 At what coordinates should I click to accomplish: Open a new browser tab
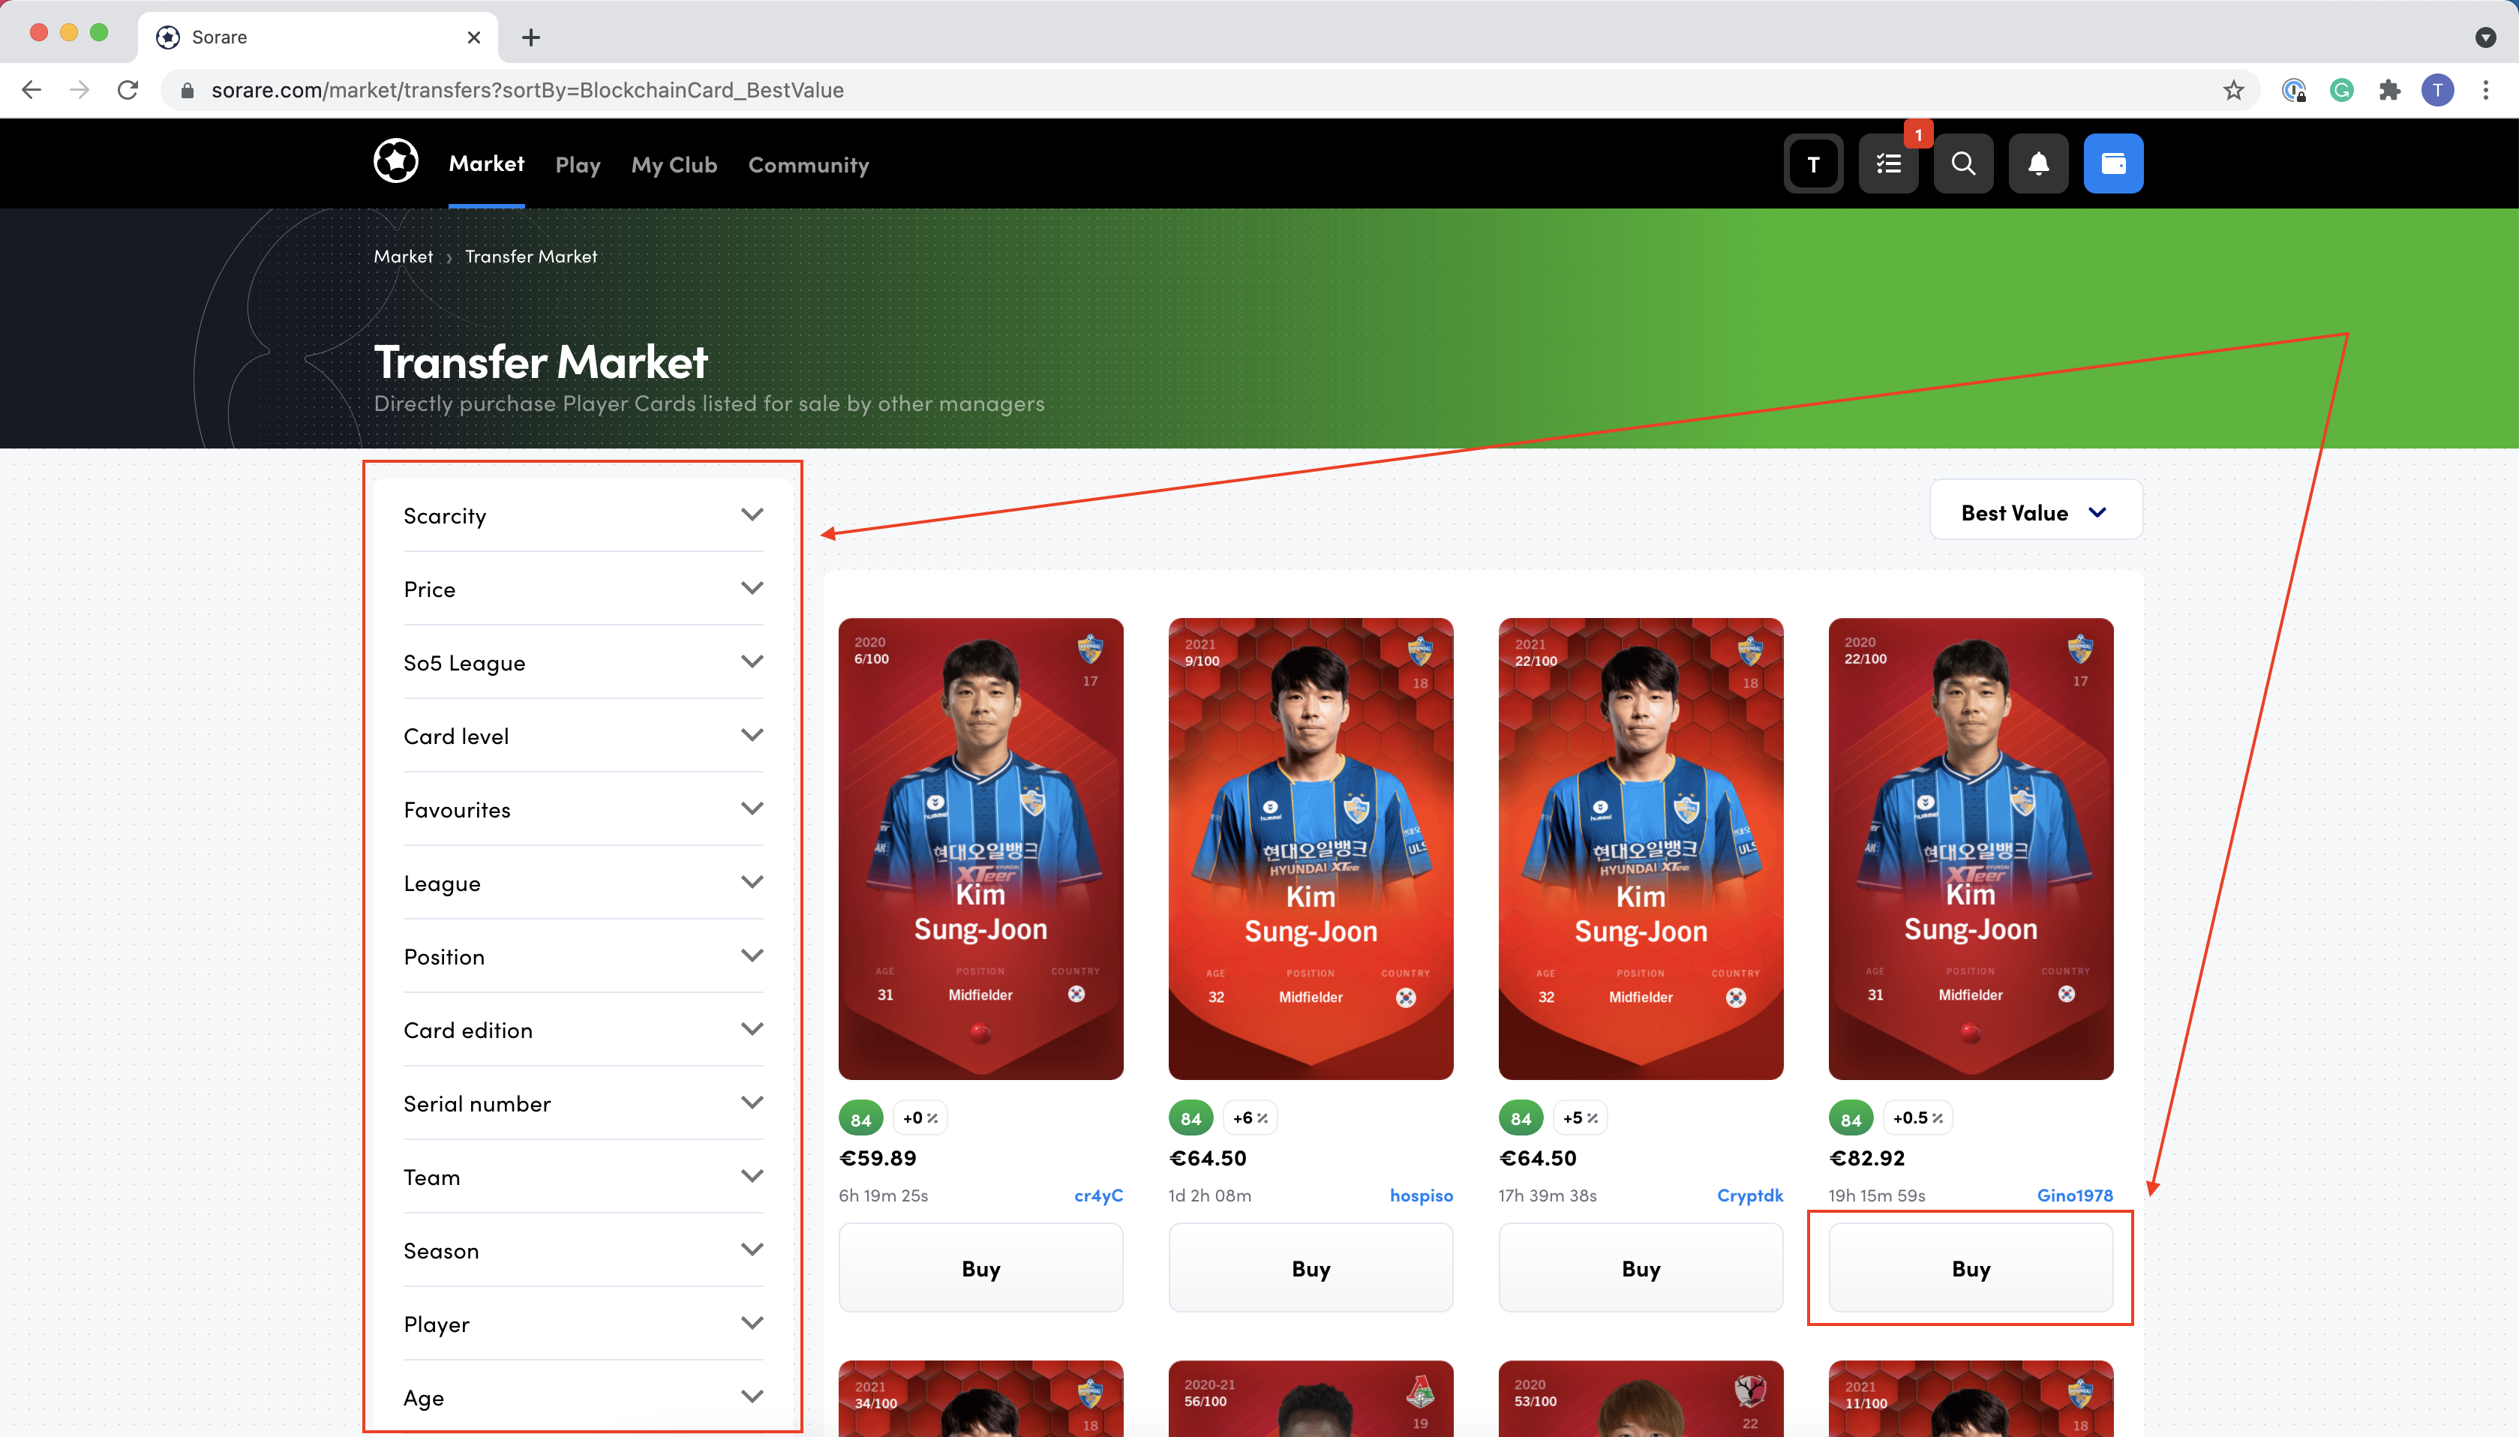click(531, 37)
